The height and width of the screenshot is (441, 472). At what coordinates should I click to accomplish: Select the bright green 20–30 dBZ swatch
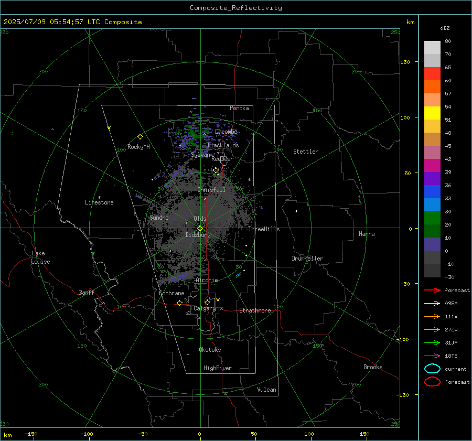(x=432, y=218)
